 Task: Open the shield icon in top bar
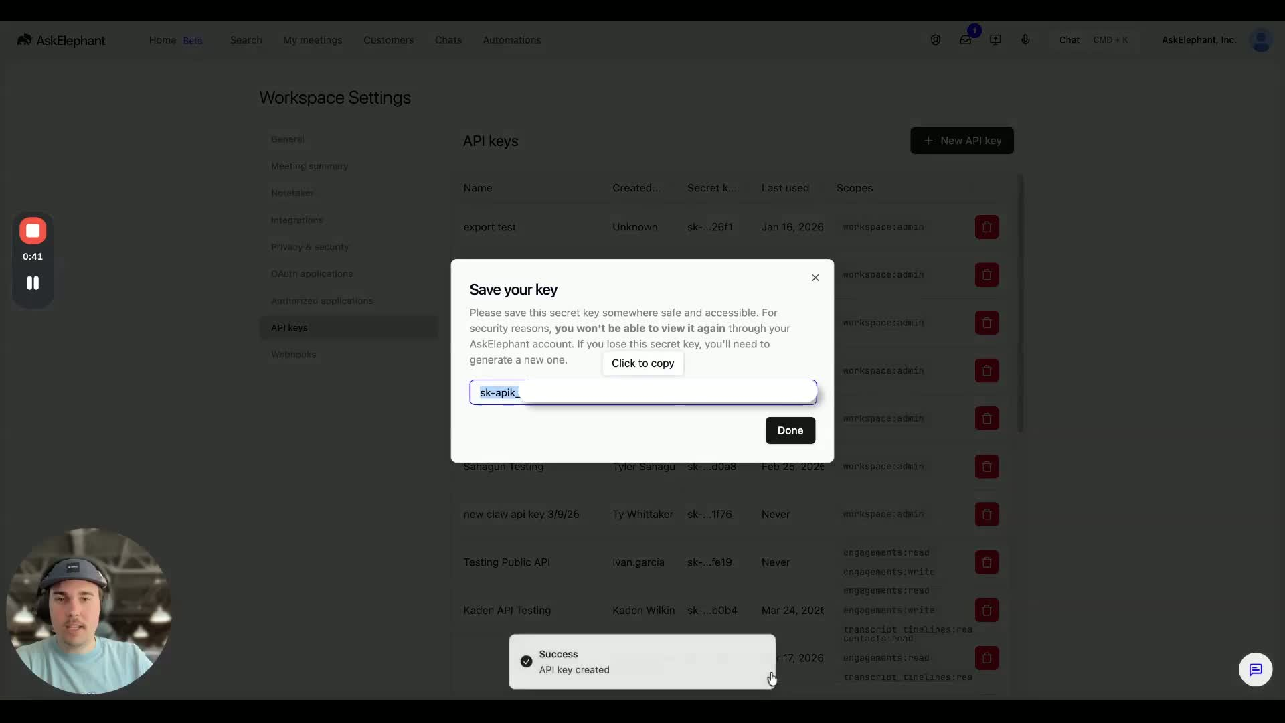coord(936,40)
